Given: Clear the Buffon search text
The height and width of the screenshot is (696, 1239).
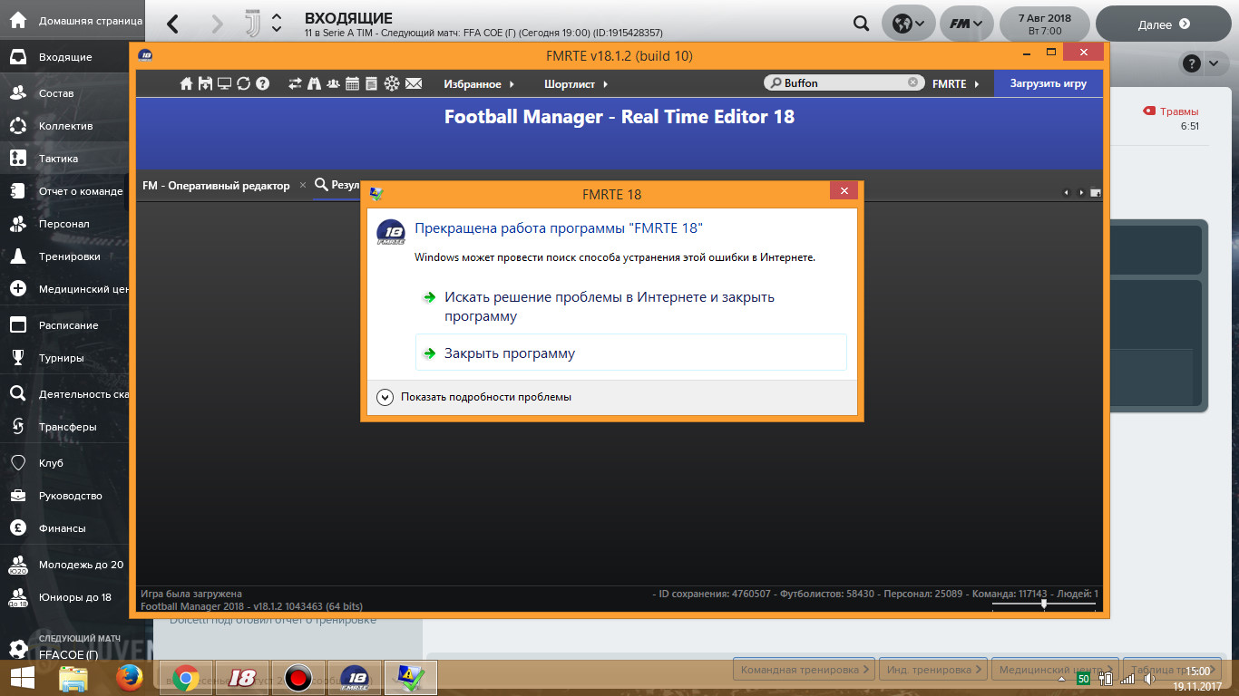Looking at the screenshot, I should click(912, 82).
